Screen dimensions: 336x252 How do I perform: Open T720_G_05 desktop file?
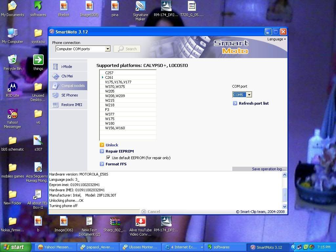(x=192, y=9)
